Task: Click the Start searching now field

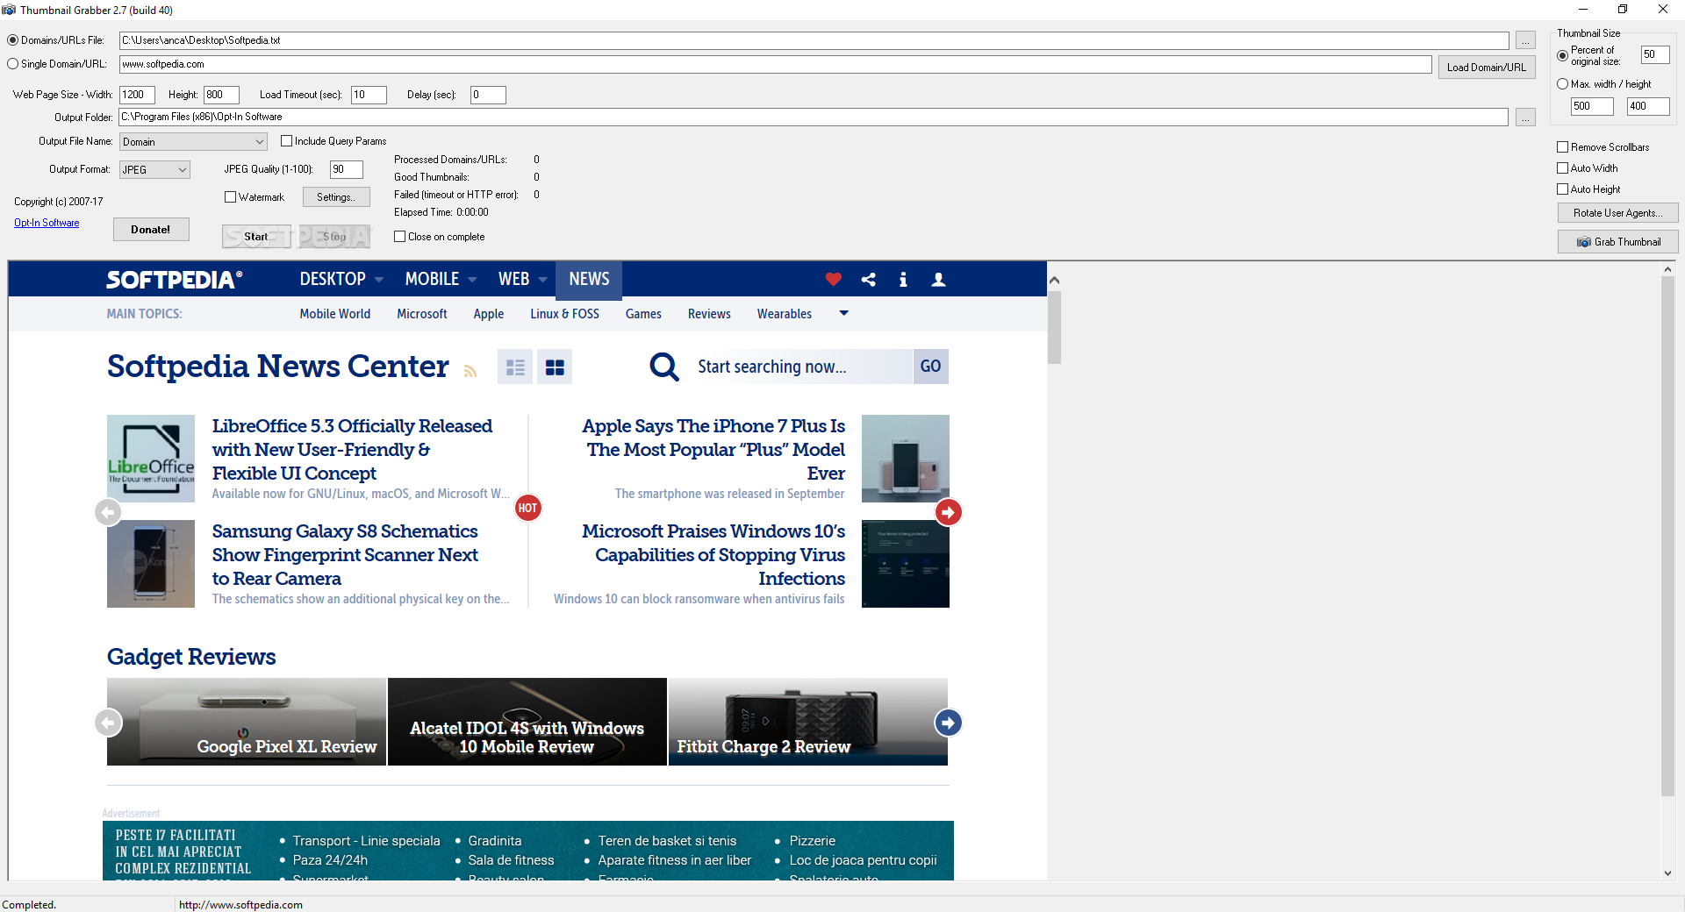Action: pos(800,367)
